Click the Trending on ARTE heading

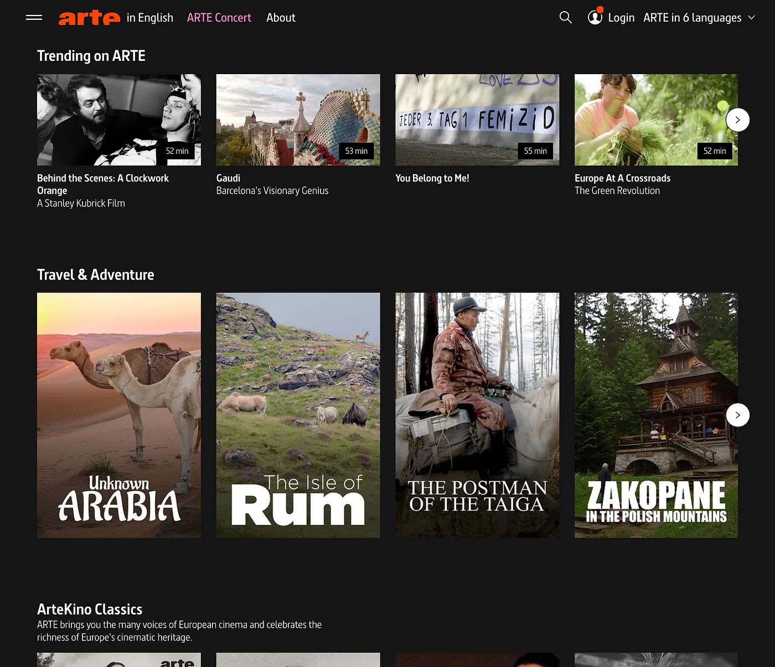tap(91, 56)
